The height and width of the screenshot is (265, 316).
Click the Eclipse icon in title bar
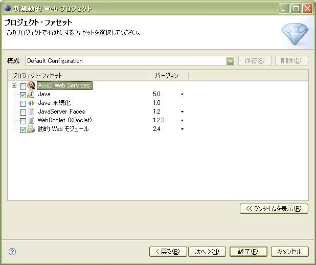(x=7, y=9)
